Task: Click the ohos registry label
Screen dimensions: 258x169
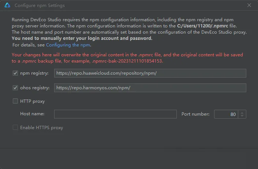Action: tap(35, 88)
